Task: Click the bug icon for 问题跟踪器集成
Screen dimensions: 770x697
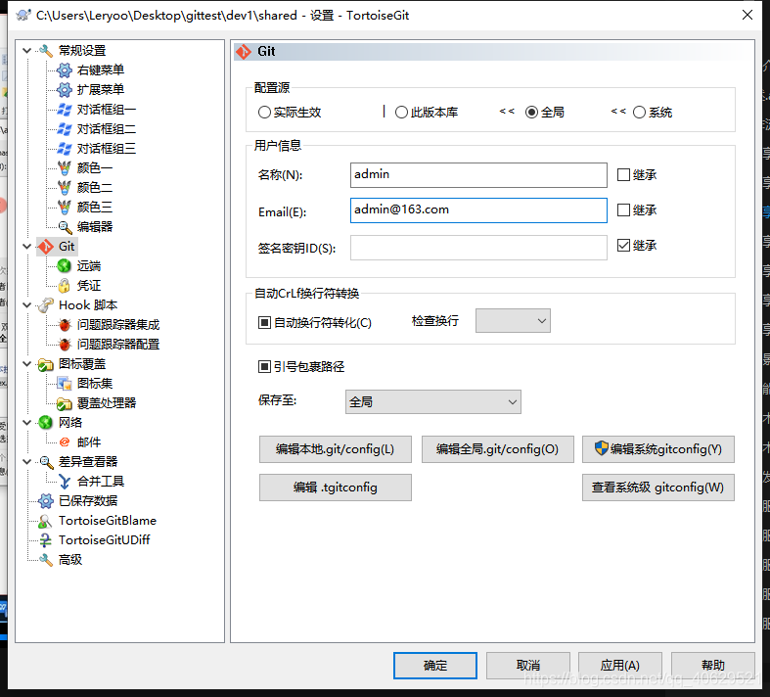Action: click(x=65, y=325)
